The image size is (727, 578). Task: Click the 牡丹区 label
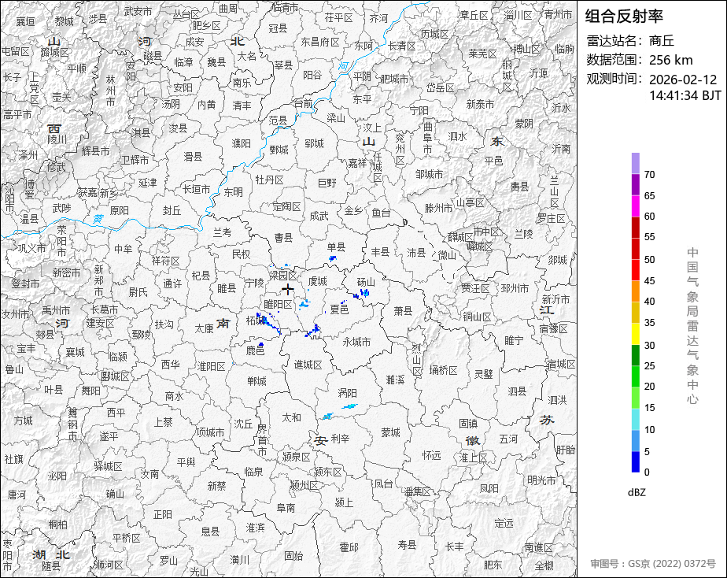click(x=269, y=180)
